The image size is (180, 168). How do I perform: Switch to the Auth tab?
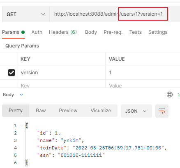point(37,32)
